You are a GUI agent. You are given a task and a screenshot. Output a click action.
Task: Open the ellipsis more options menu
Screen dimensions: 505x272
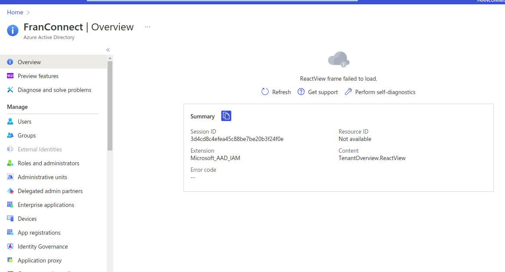tap(148, 27)
